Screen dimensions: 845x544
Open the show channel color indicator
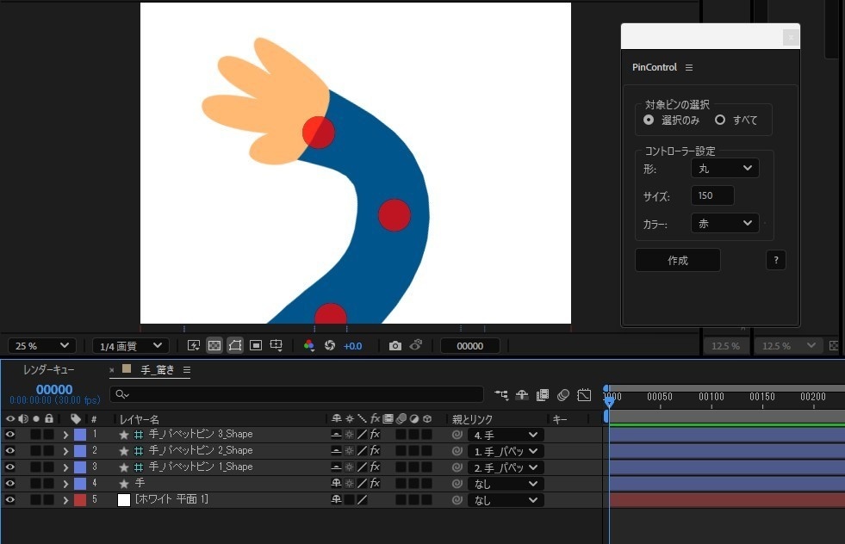pyautogui.click(x=309, y=345)
